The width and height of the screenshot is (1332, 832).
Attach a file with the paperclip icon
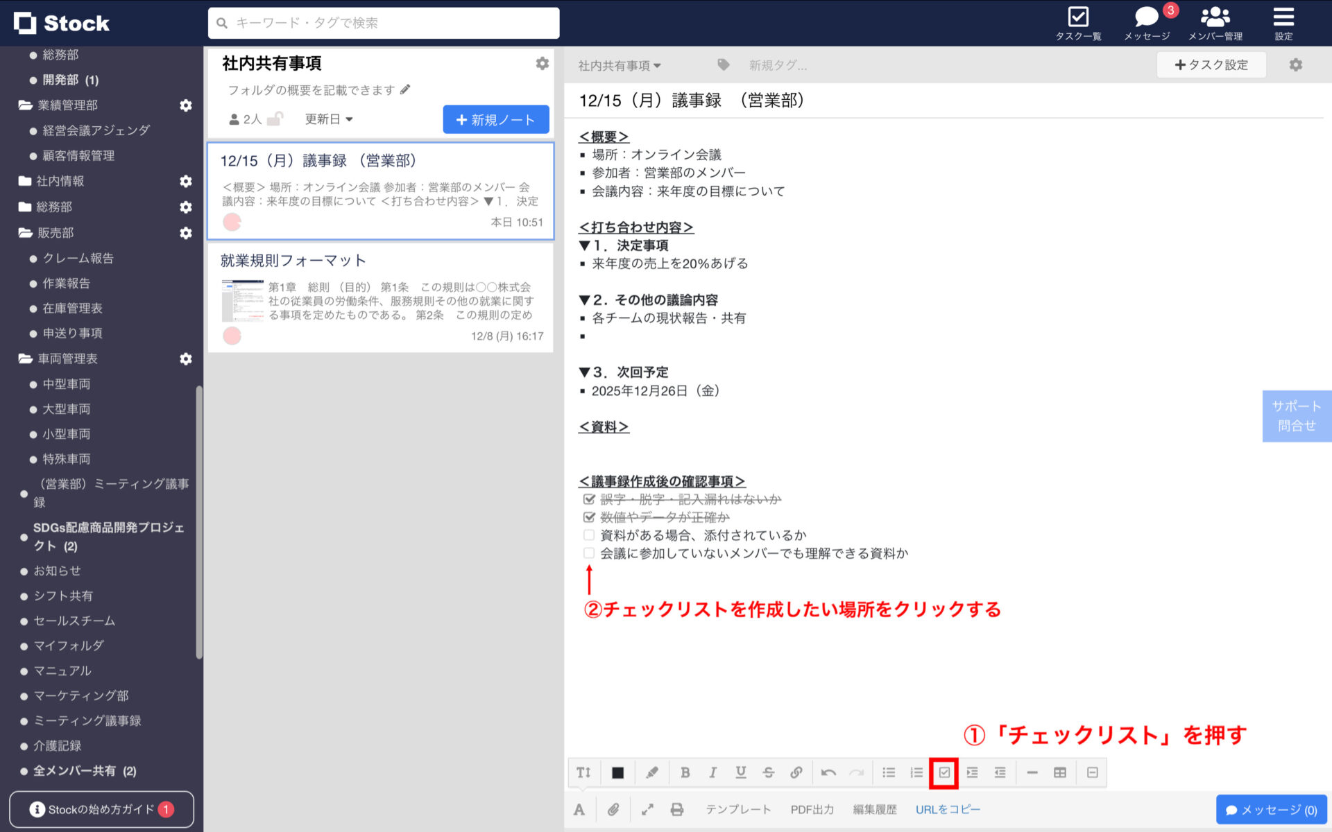[613, 808]
